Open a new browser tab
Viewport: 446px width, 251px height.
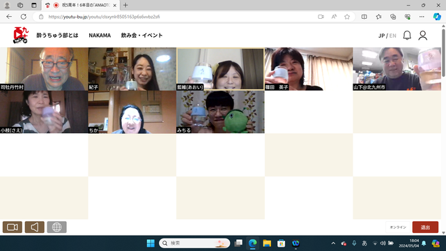[x=125, y=5]
